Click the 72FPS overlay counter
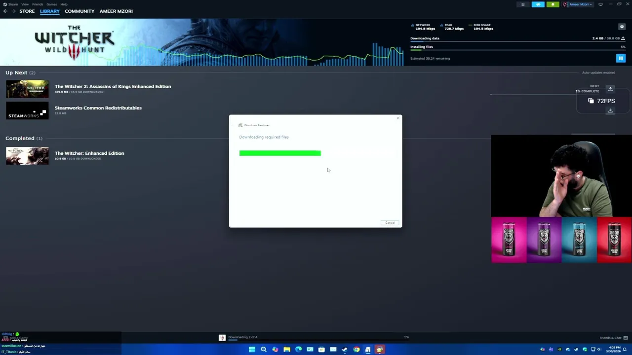The height and width of the screenshot is (355, 632). (601, 101)
